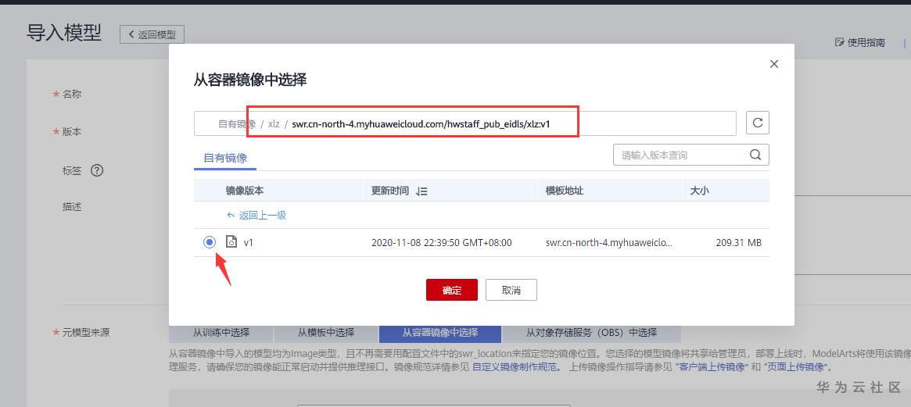The image size is (911, 407).
Task: Click the xlz breadcrumb in path bar
Action: coord(274,123)
